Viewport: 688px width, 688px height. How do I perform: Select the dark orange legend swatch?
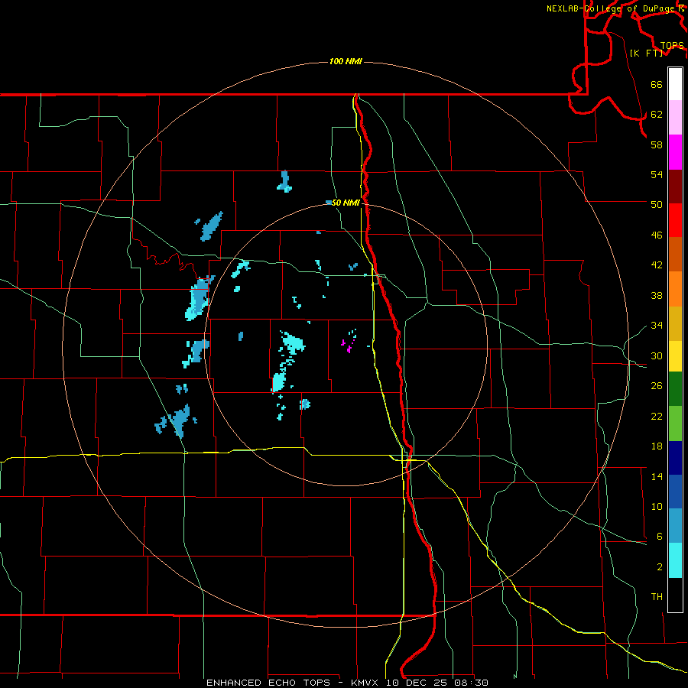click(x=675, y=254)
